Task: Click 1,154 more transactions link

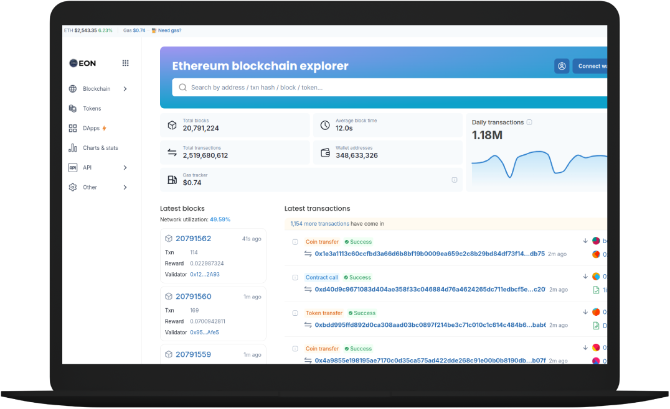Action: pyautogui.click(x=319, y=224)
